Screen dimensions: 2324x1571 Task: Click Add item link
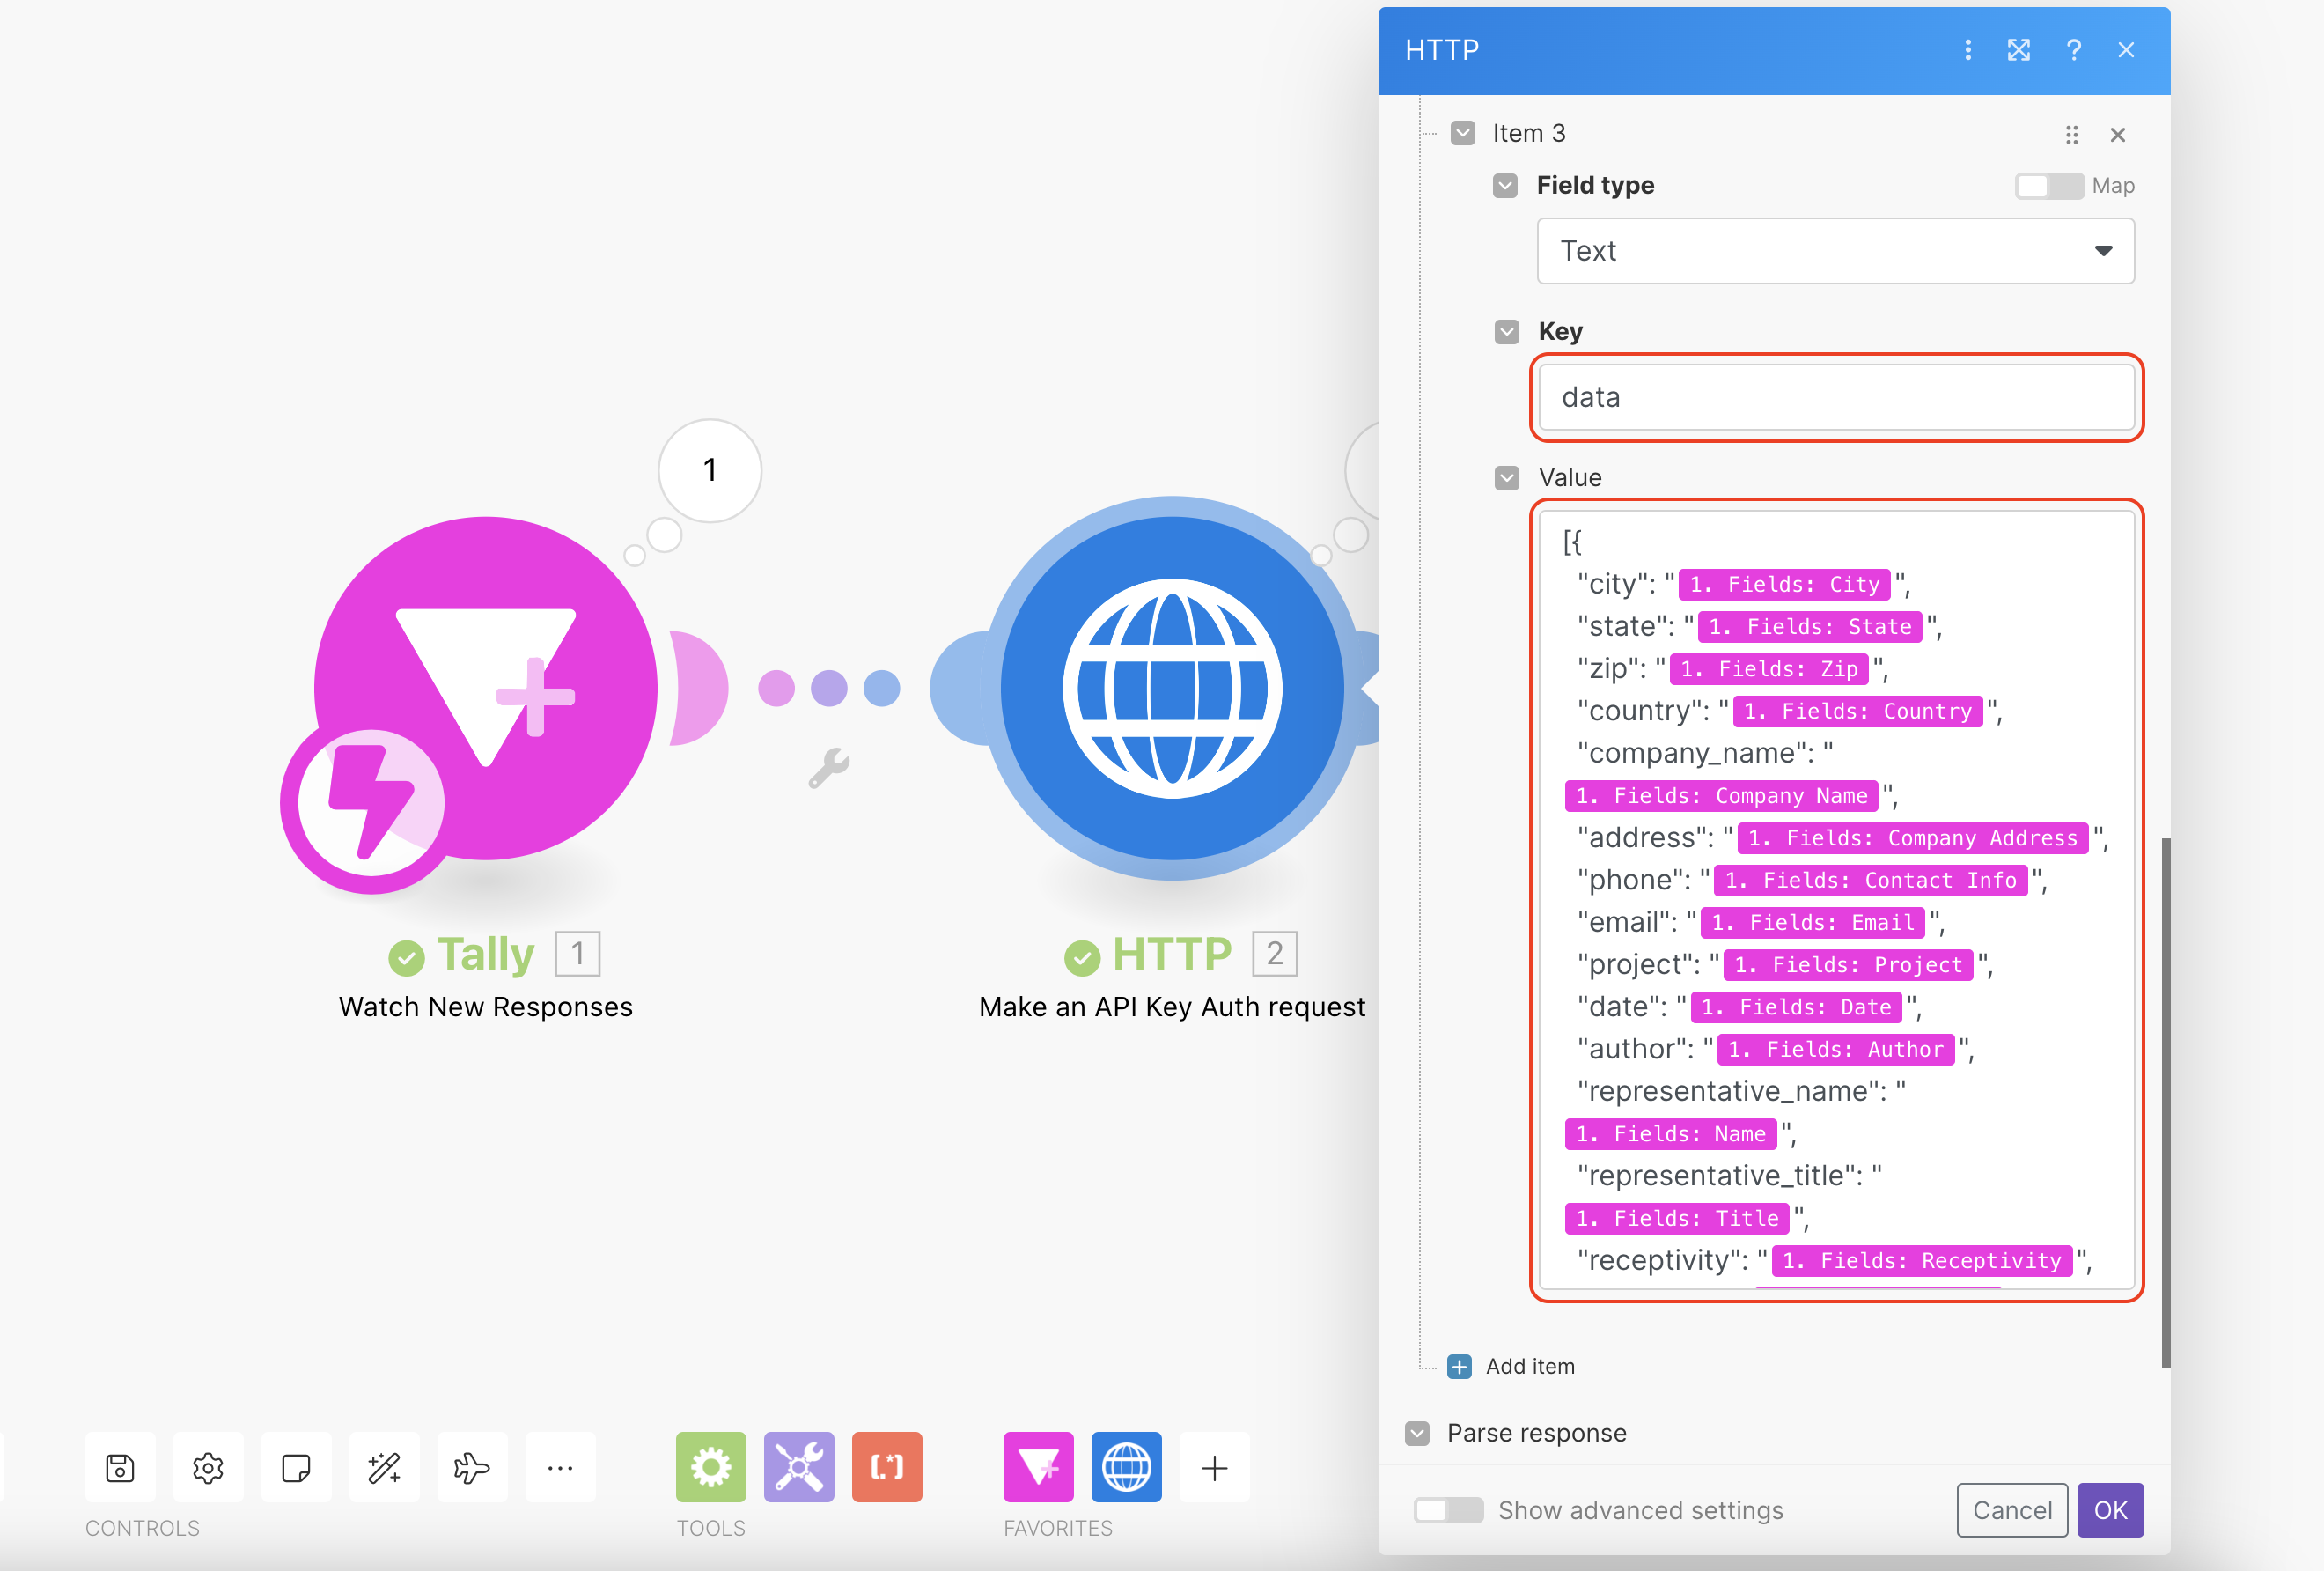1529,1367
